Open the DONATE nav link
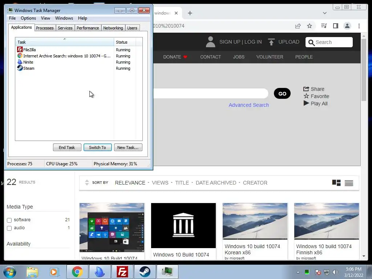Screen dimensions: 372x279 (x=175, y=57)
